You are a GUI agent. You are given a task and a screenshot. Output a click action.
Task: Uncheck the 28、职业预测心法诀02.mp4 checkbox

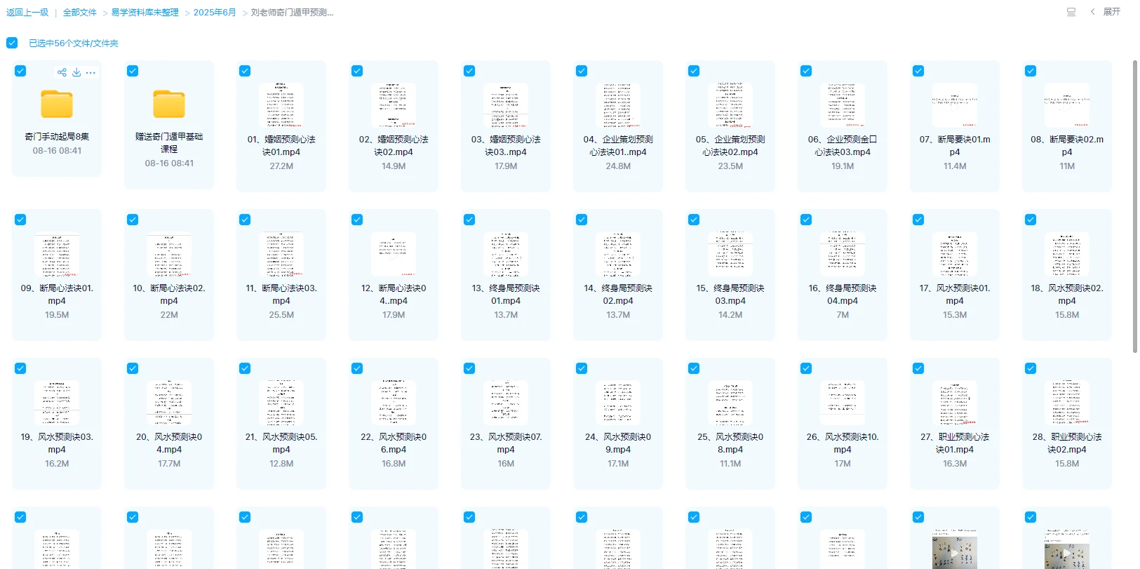pos(1031,368)
